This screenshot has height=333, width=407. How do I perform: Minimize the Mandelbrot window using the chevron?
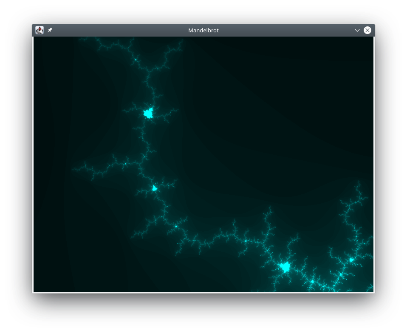point(357,30)
